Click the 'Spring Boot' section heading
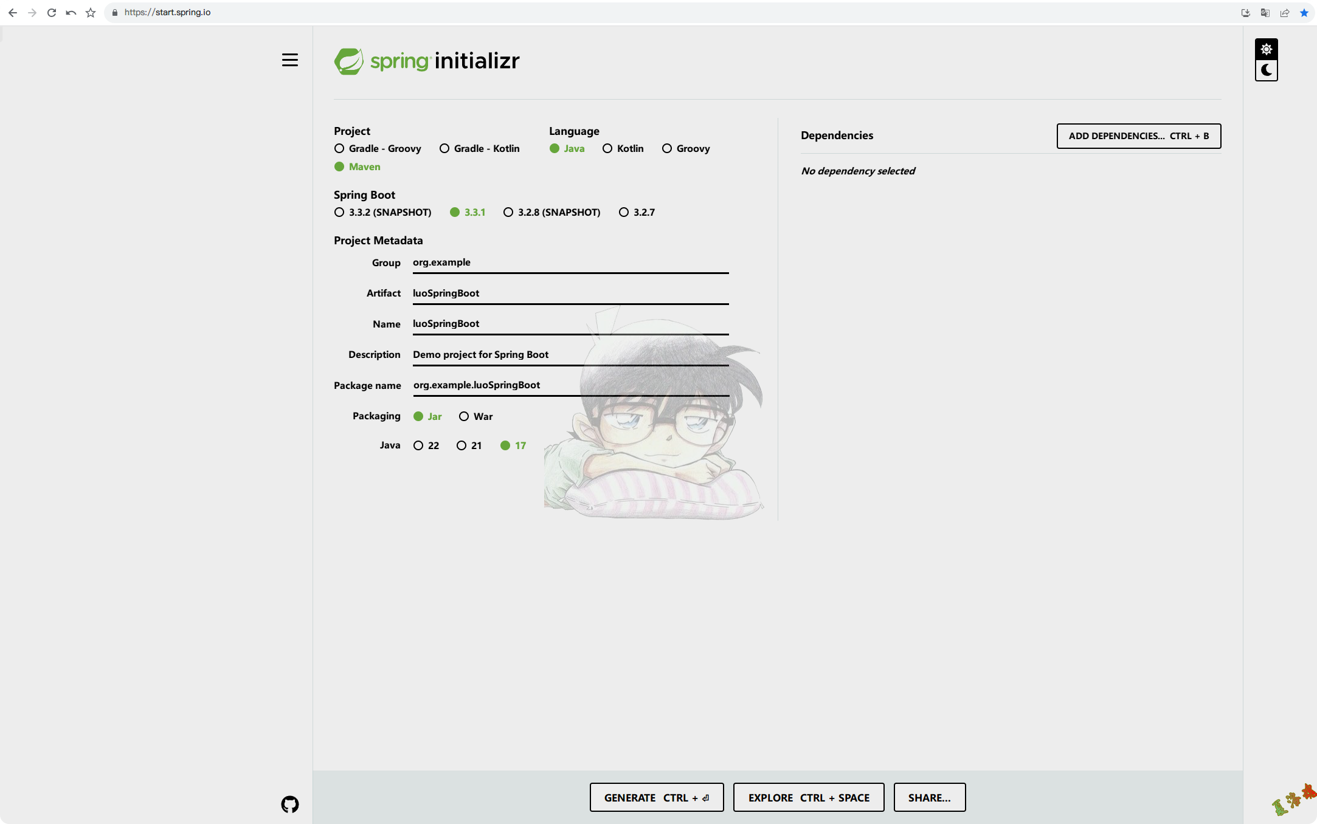The height and width of the screenshot is (824, 1317). [364, 195]
